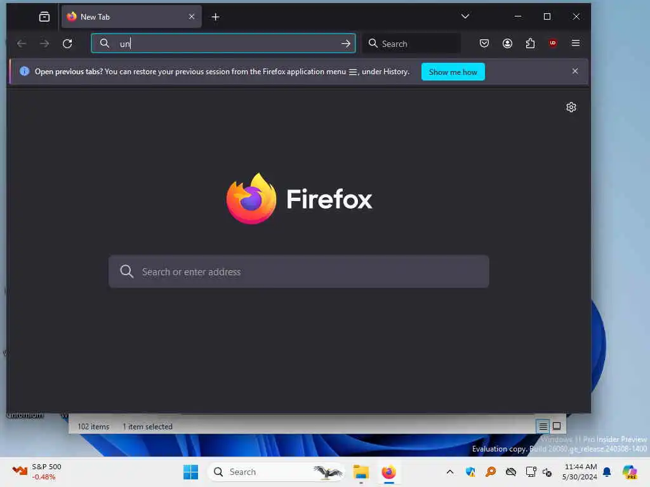This screenshot has width=650, height=487.
Task: Open the Copilot preview icon
Action: coord(630,472)
